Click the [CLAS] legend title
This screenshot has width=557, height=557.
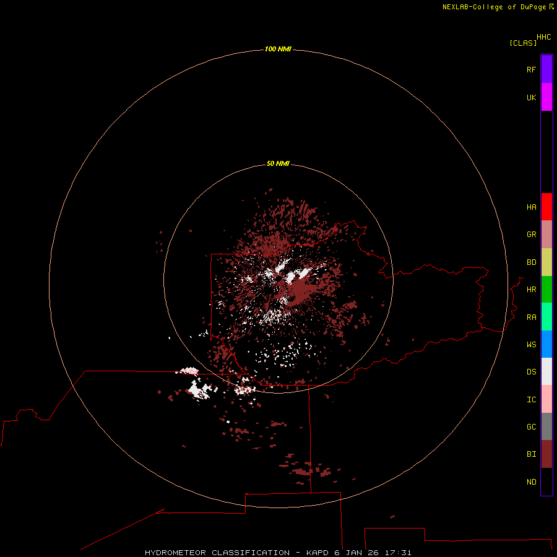523,43
